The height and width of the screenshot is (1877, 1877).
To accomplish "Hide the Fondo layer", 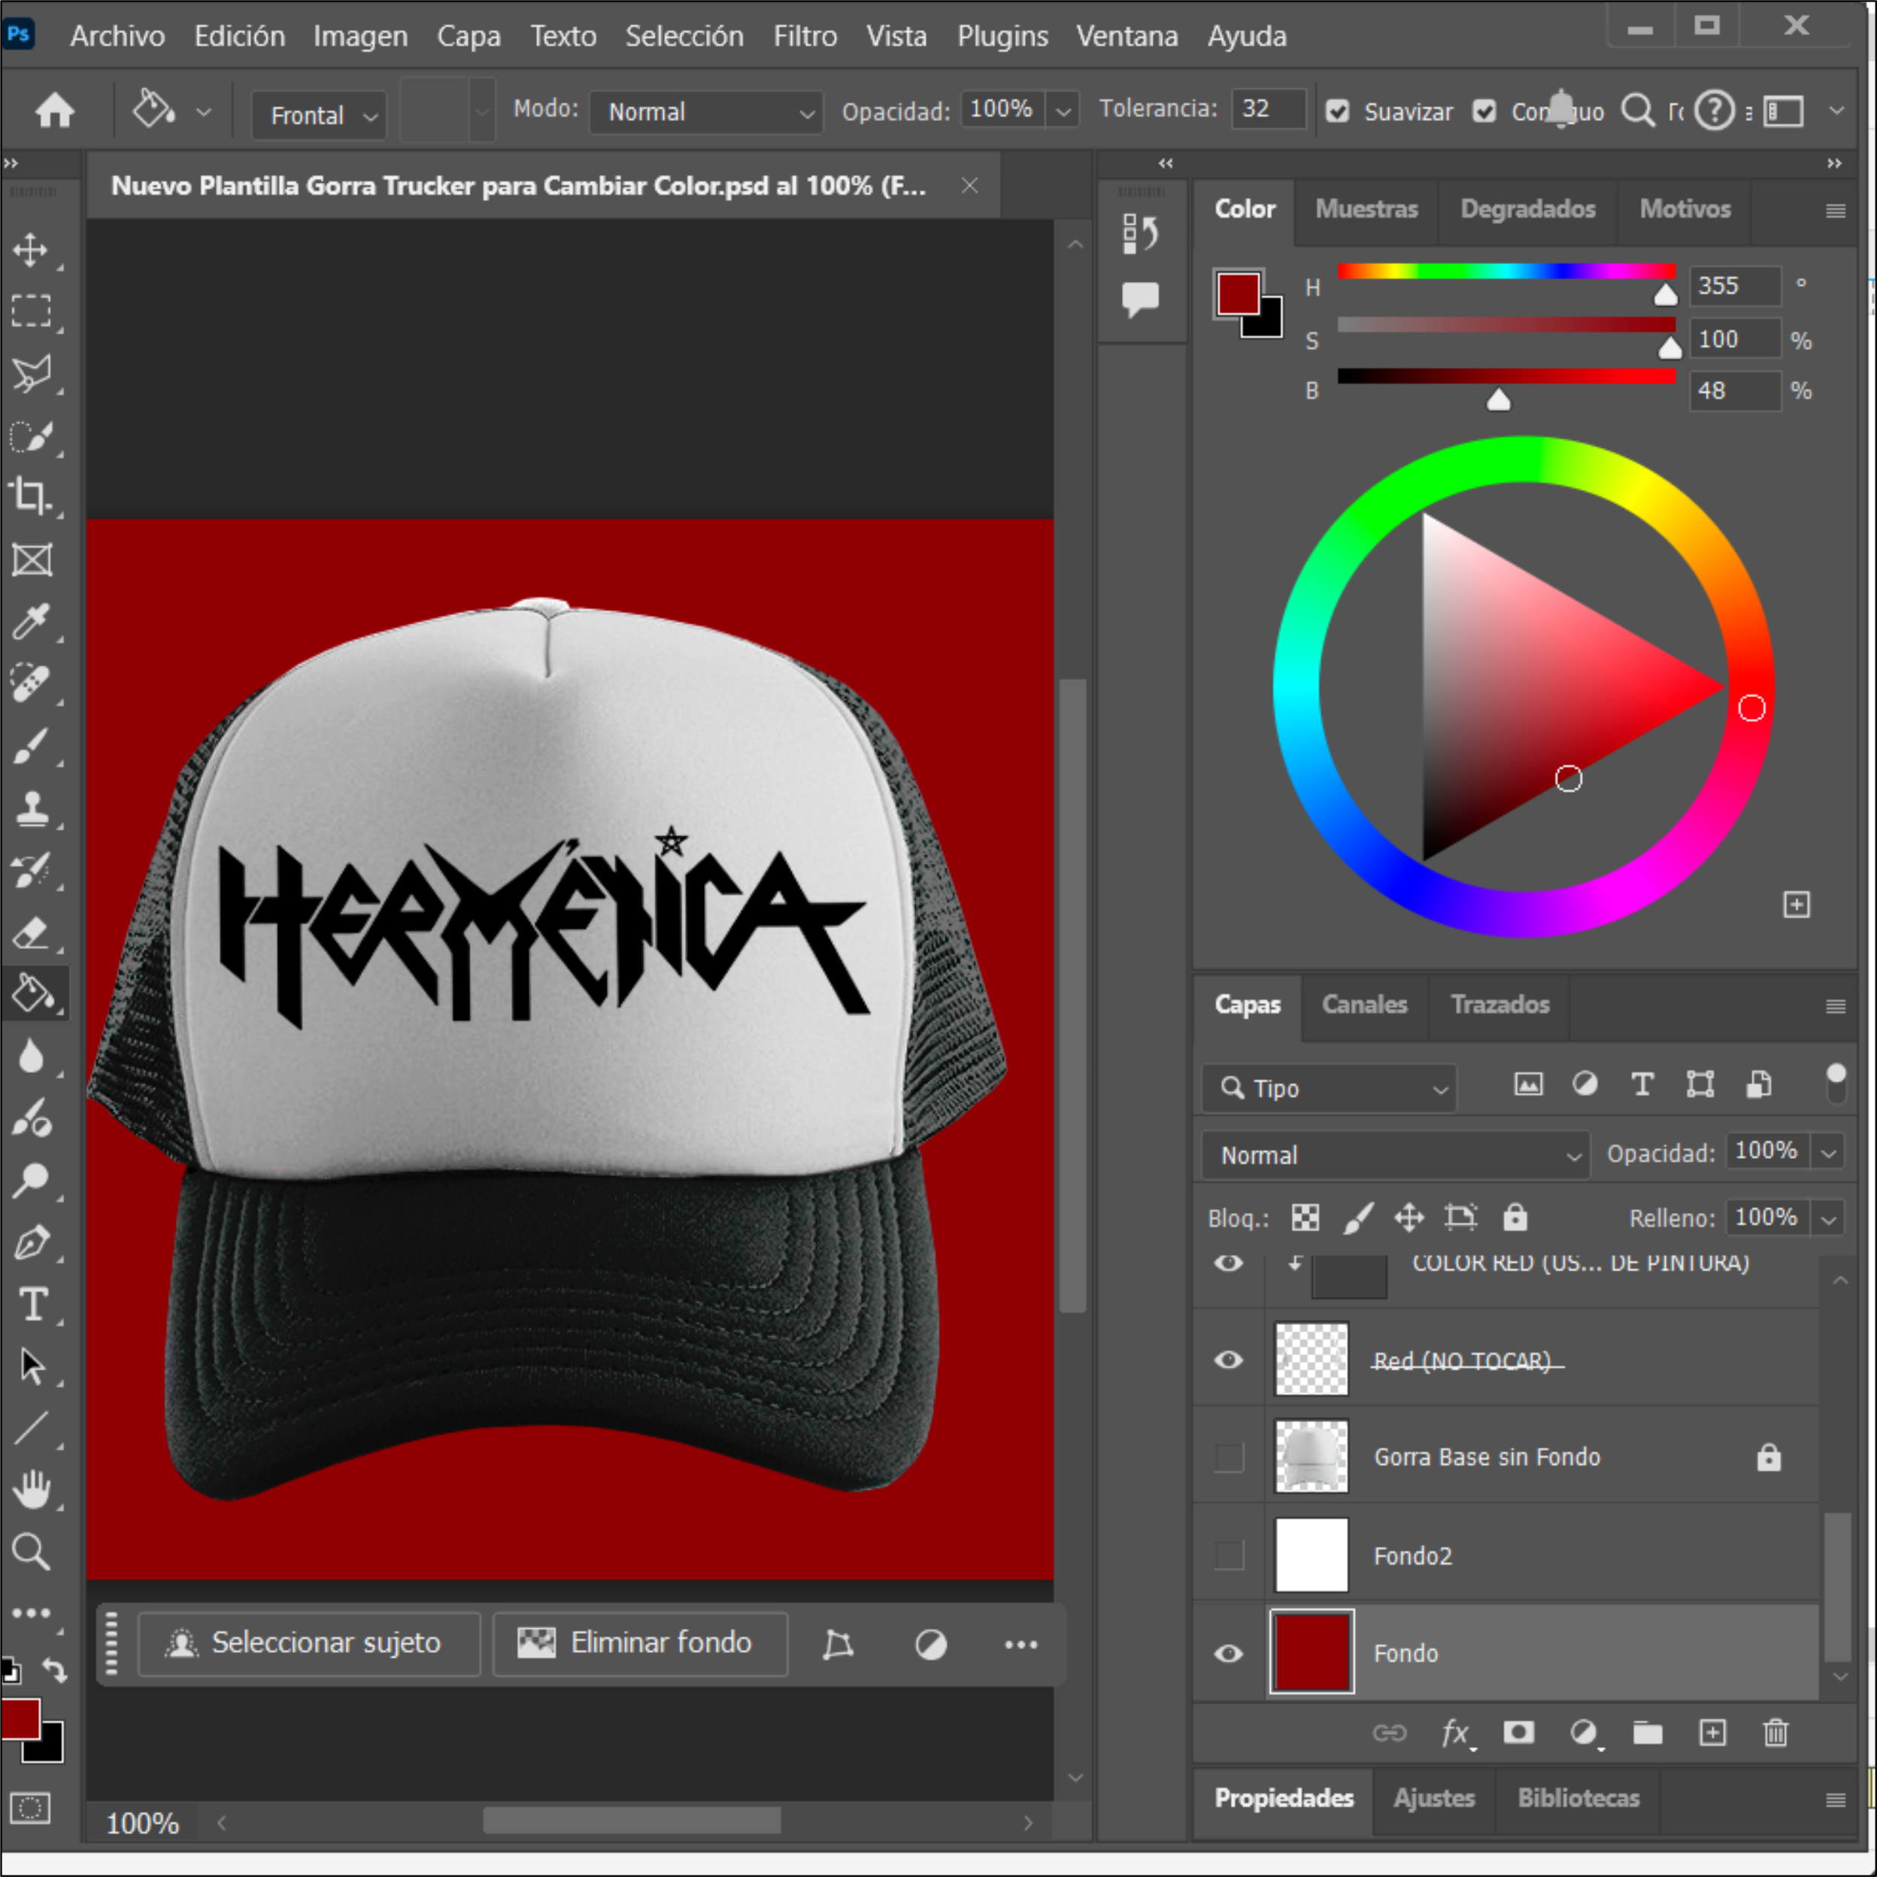I will click(1229, 1653).
